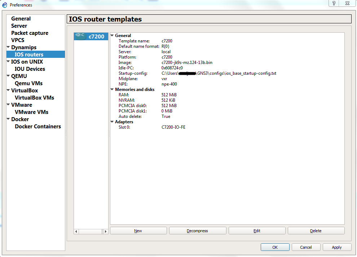Click the Apply button
Screen dimensions: 357x257
coord(337,247)
